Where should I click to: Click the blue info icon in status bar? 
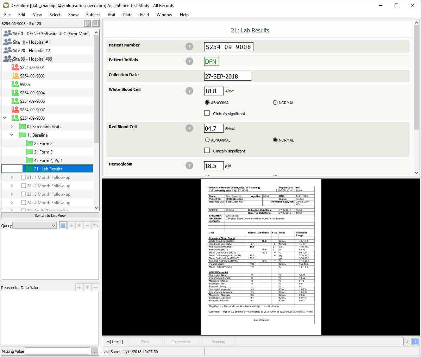415,342
